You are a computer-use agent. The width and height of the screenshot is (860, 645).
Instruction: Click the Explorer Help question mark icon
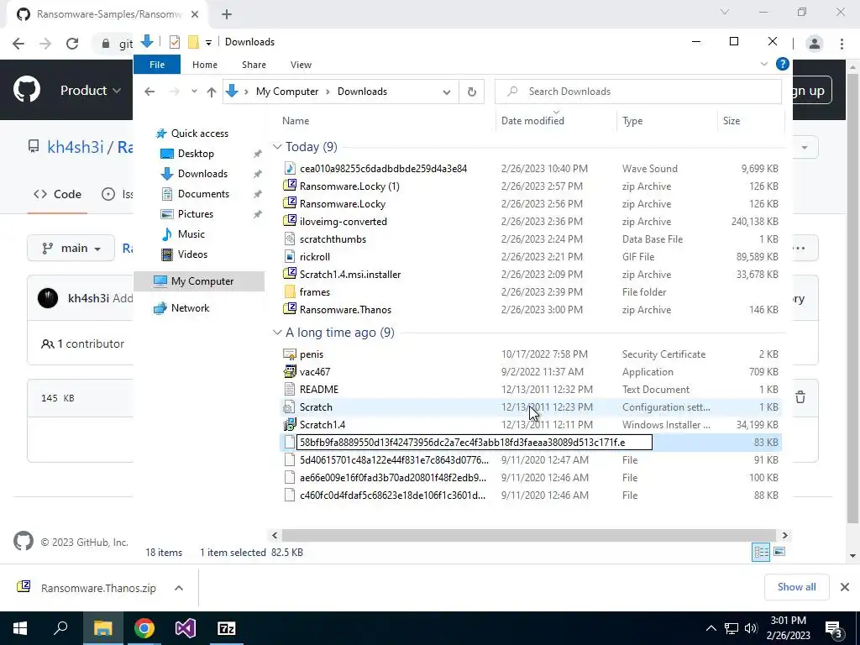[782, 64]
